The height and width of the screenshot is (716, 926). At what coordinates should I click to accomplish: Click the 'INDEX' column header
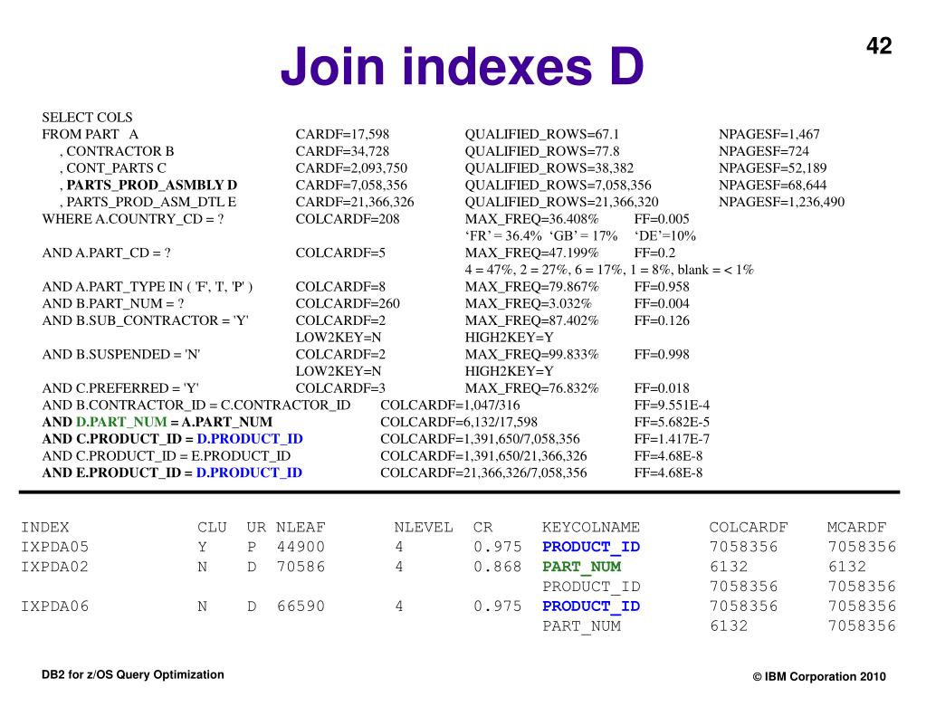(x=45, y=527)
